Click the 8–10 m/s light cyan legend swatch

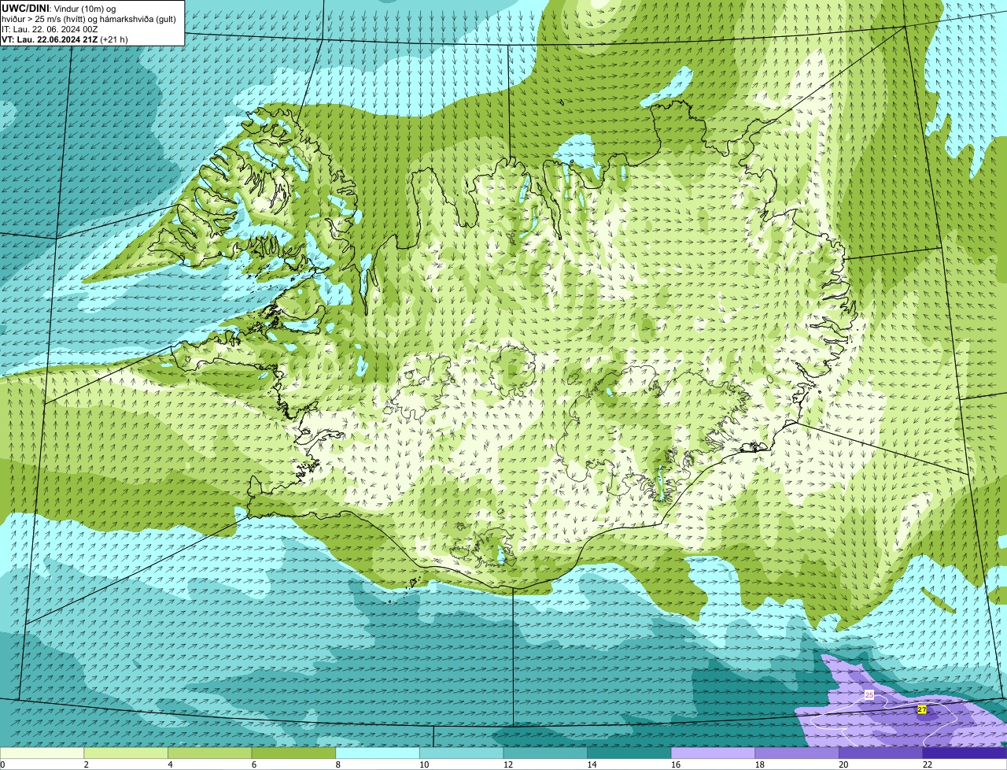point(378,753)
